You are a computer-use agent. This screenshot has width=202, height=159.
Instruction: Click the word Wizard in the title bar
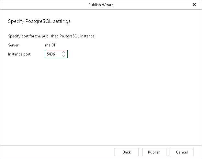pos(108,5)
